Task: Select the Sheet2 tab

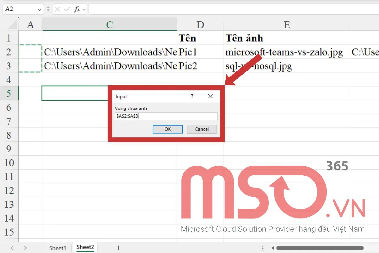Action: click(85, 248)
